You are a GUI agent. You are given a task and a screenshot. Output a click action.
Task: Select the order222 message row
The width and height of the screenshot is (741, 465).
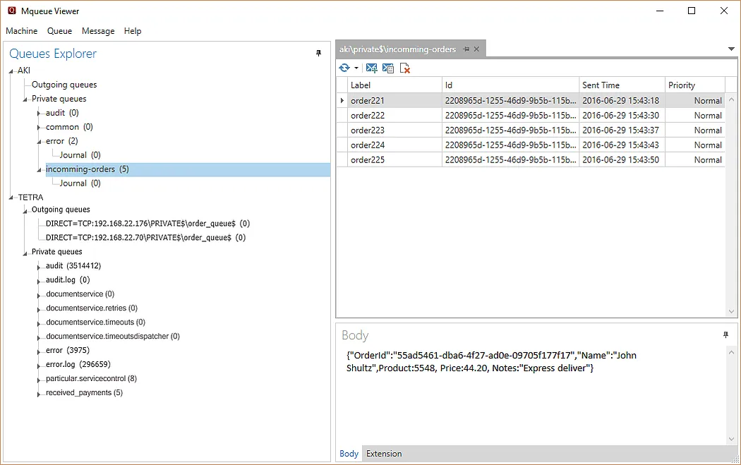pyautogui.click(x=531, y=115)
